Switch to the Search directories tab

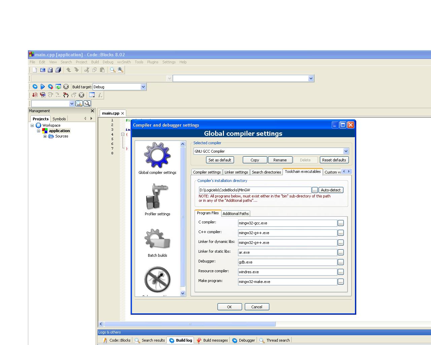(266, 172)
